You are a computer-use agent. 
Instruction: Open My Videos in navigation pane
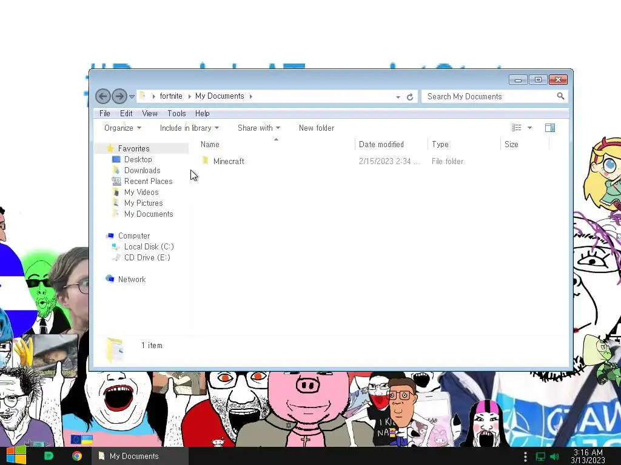(141, 192)
